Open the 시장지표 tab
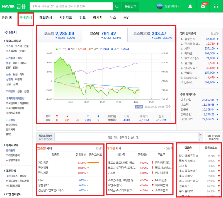 (66, 18)
